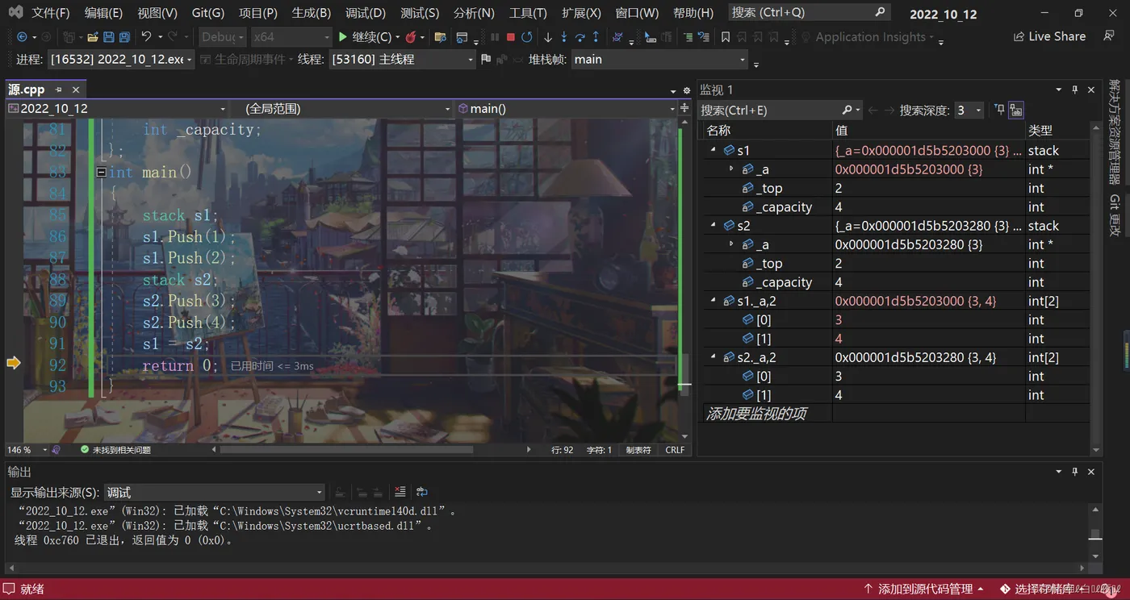Open the Git(G) menu

tap(208, 13)
